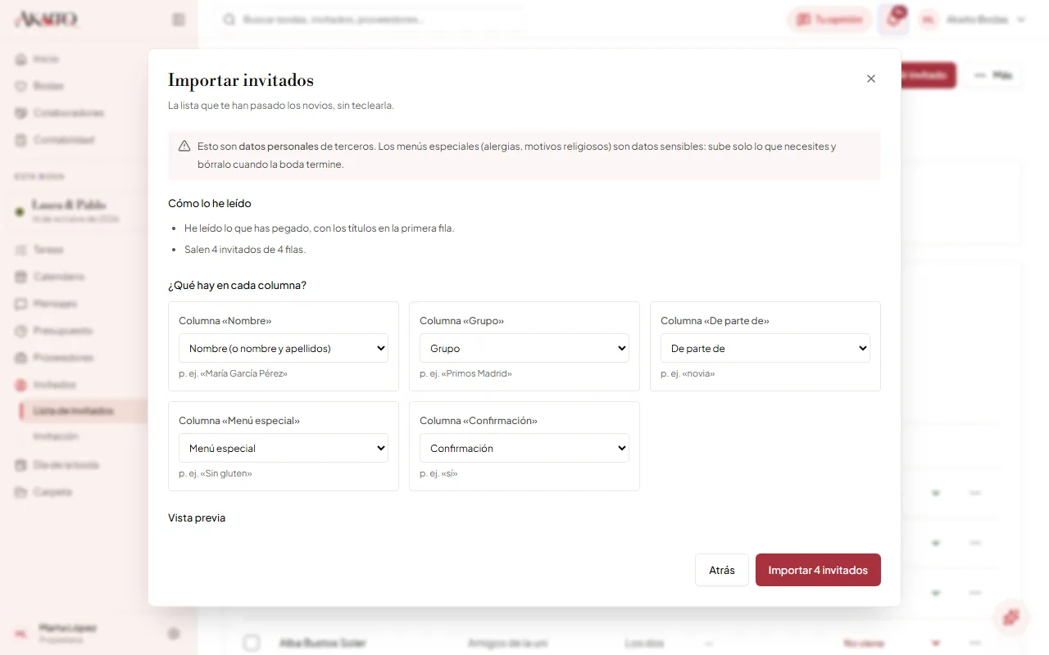Toggle the sidebar collapse icon
Image resolution: width=1049 pixels, height=655 pixels.
[179, 20]
